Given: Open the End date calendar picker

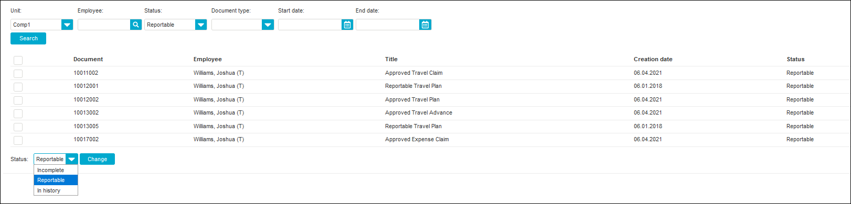Looking at the screenshot, I should click(x=425, y=25).
